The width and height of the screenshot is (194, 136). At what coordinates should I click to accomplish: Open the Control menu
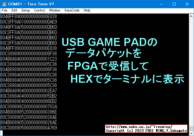click(40, 10)
